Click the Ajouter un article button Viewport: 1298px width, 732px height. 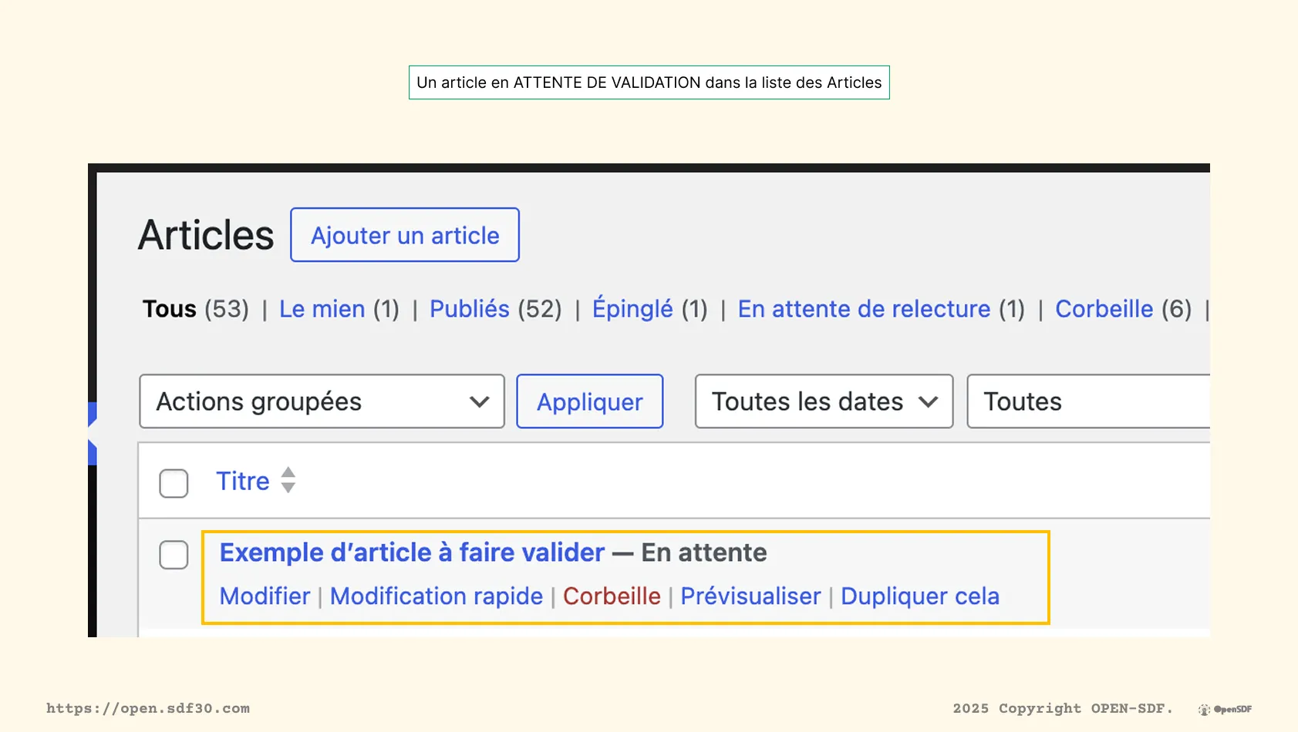click(404, 235)
